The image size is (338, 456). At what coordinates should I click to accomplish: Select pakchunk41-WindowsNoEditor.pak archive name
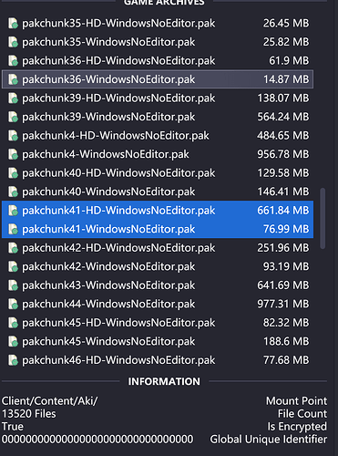click(108, 229)
